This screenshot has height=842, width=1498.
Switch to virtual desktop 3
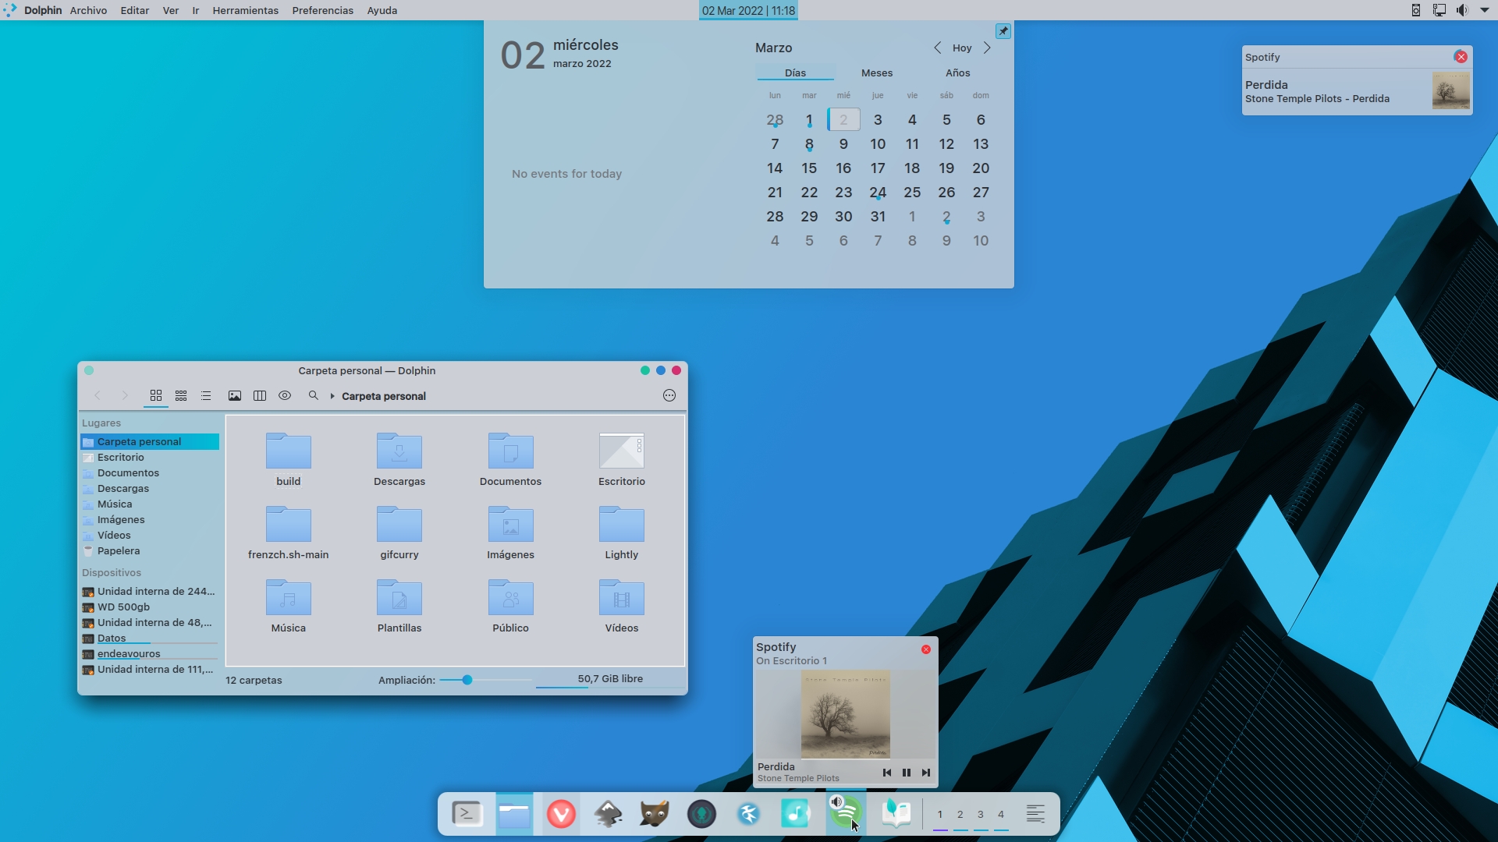coord(981,815)
